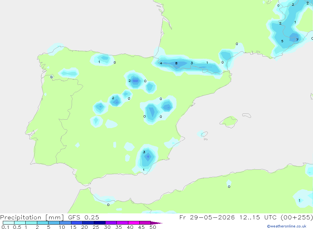Pick the 10–15 mm blue legend swatch
This screenshot has width=313, height=229.
[65, 223]
